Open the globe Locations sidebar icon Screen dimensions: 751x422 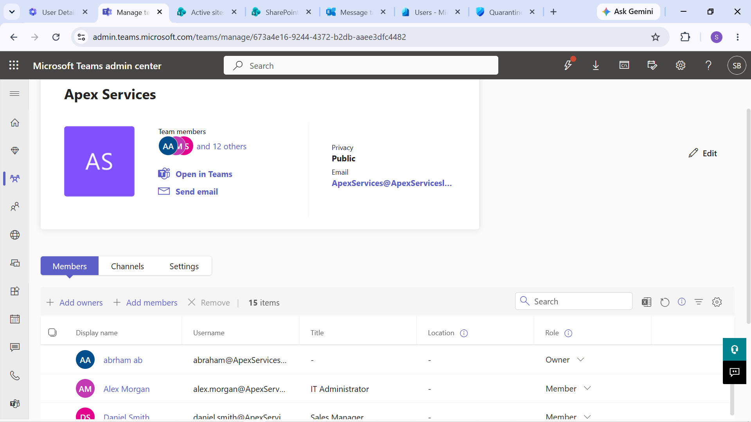click(x=15, y=235)
